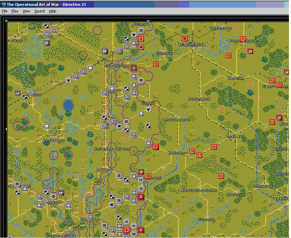The height and width of the screenshot is (238, 291).
Task: Select the red infantry unit southwest of Roslavl
Action: pos(214,147)
